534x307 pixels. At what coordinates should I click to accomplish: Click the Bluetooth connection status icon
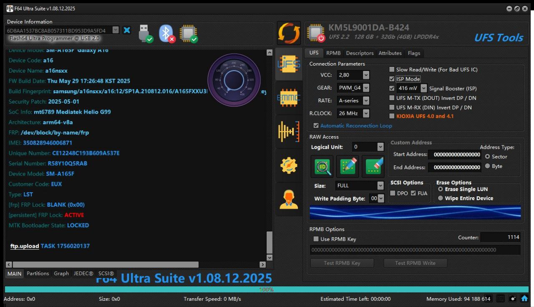pyautogui.click(x=167, y=33)
